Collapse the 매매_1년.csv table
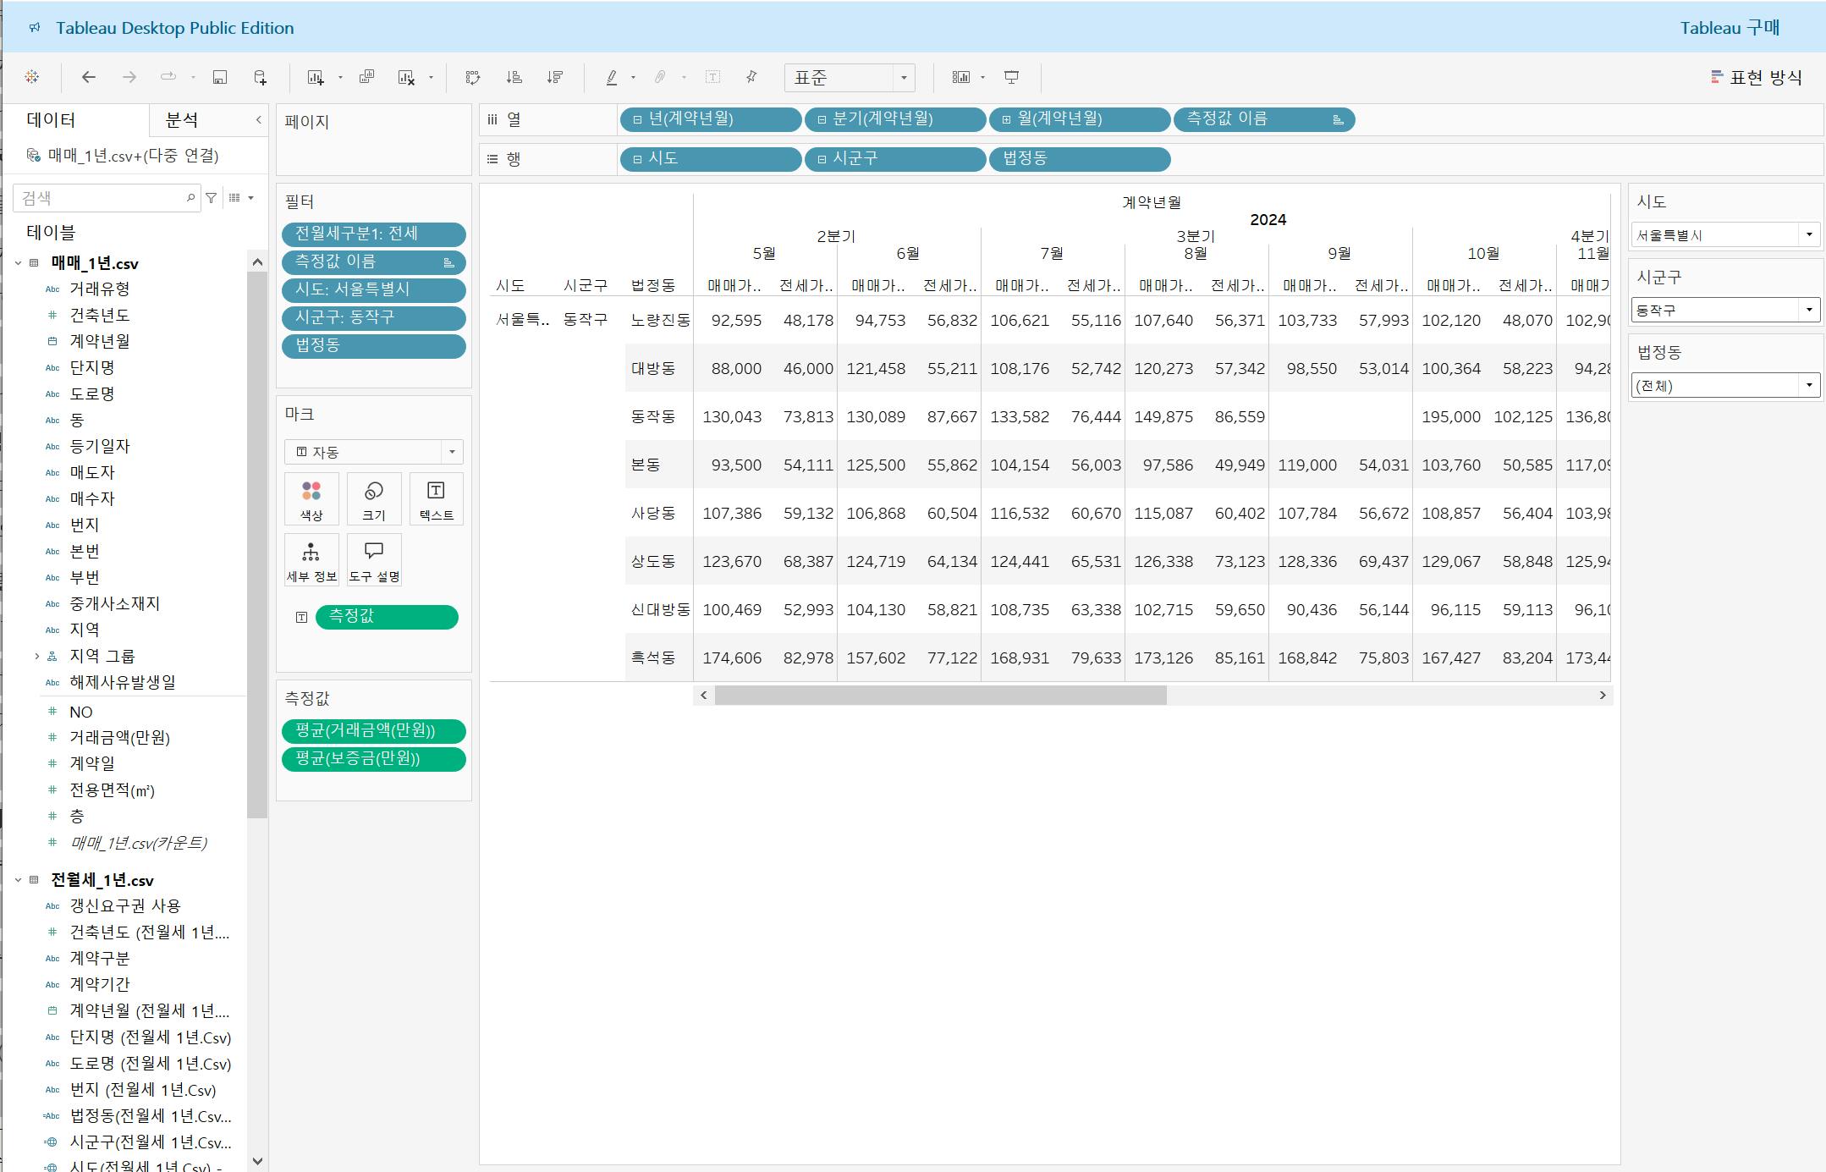The width and height of the screenshot is (1826, 1172). click(19, 263)
